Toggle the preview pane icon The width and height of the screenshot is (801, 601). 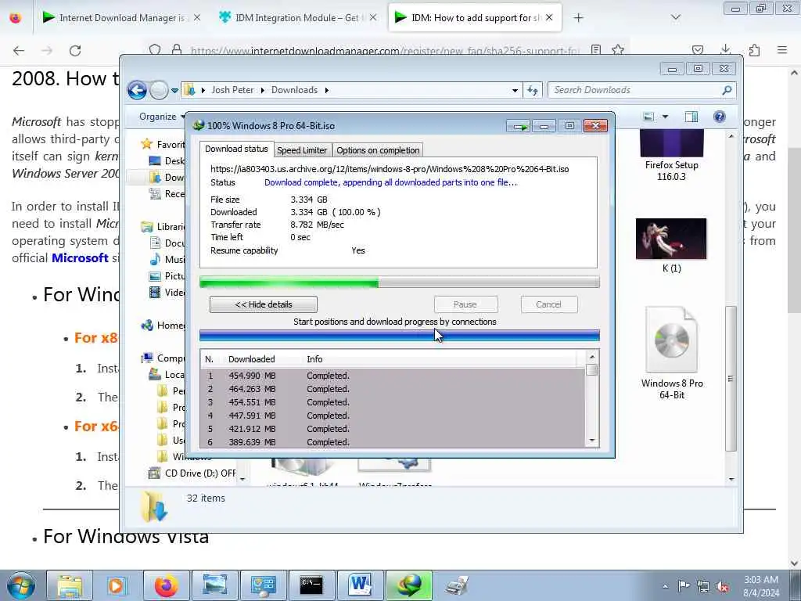691,117
